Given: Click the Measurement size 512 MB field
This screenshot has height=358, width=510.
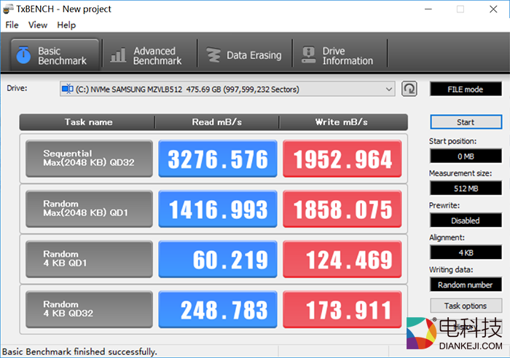Looking at the screenshot, I should 465,188.
